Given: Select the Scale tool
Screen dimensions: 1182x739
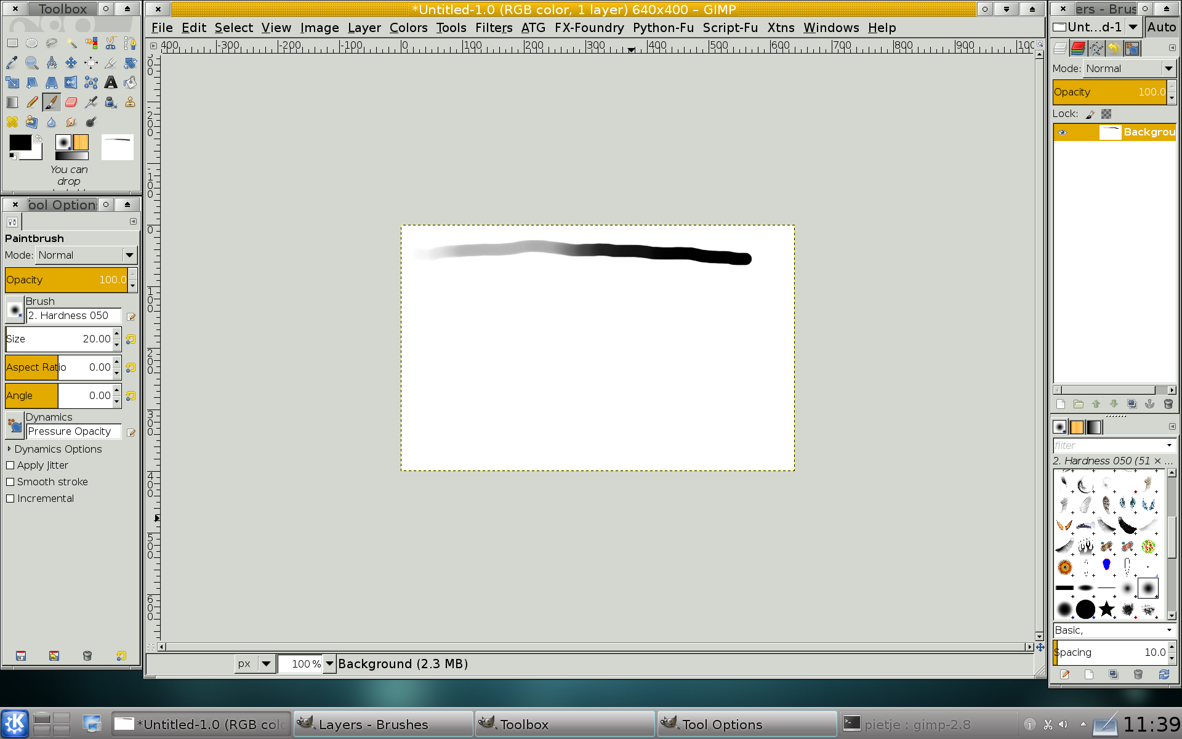Looking at the screenshot, I should point(12,83).
